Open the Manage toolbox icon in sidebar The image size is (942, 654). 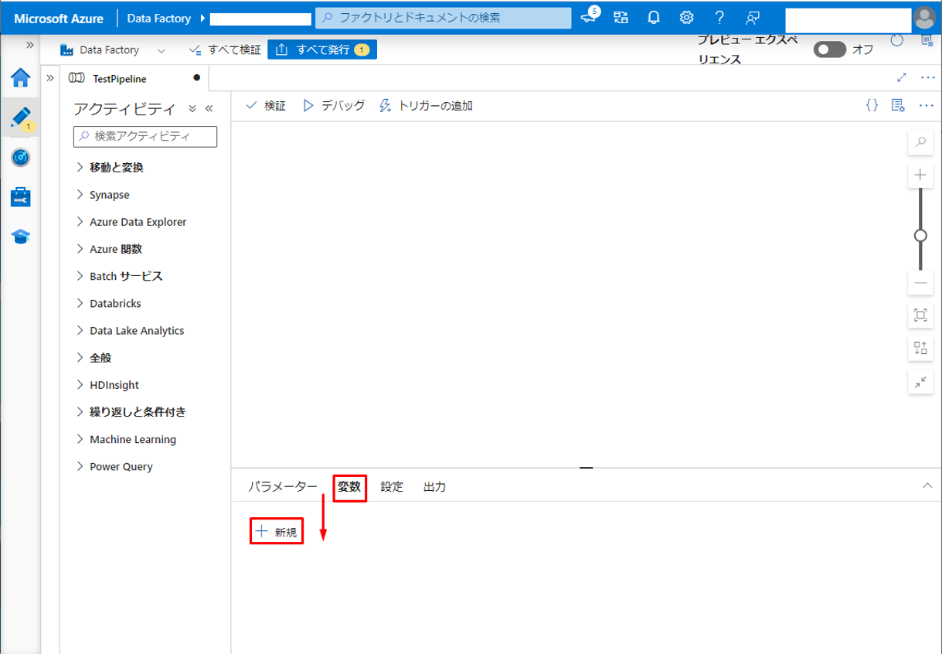point(21,197)
